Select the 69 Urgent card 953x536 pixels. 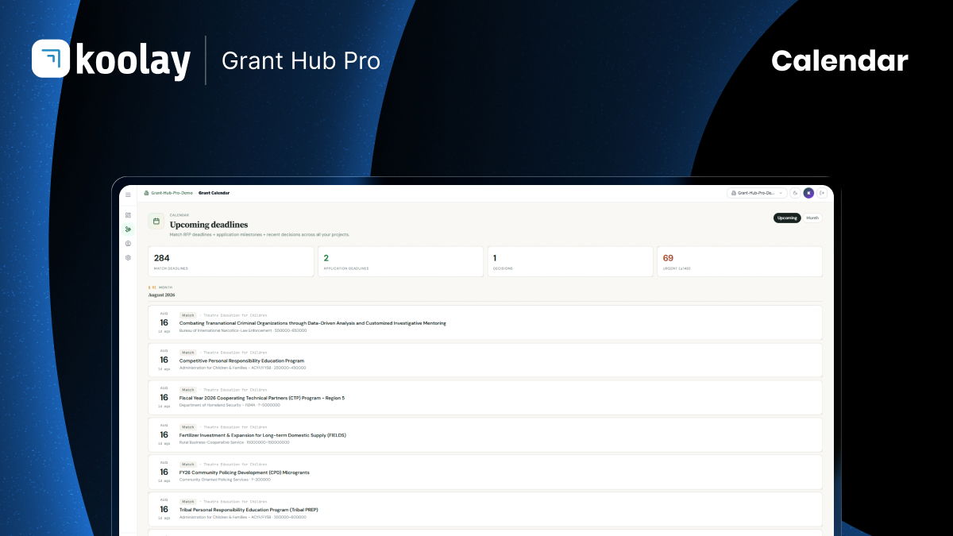pyautogui.click(x=739, y=261)
